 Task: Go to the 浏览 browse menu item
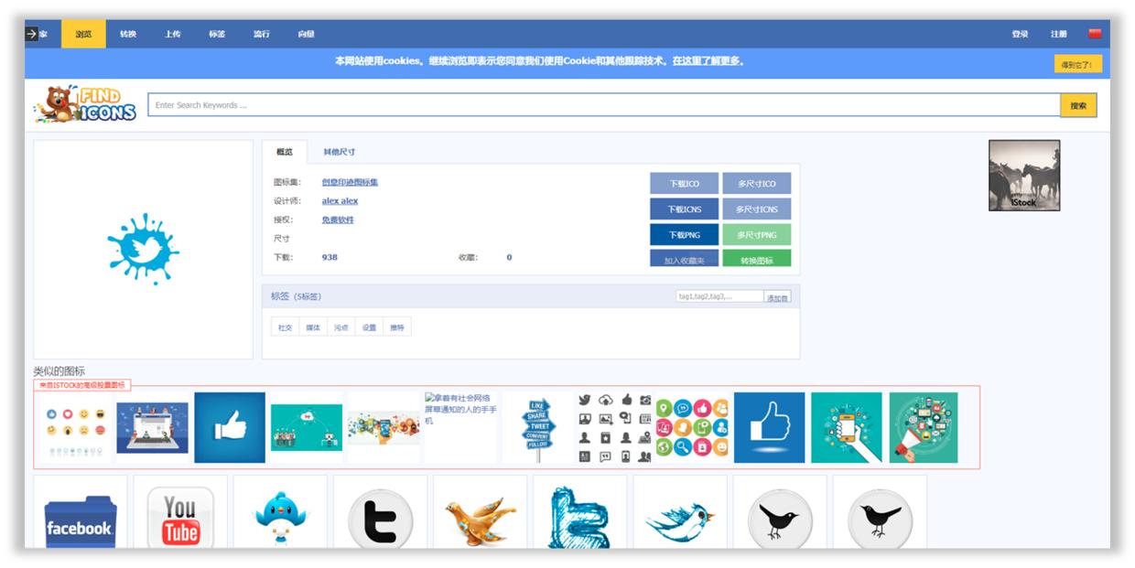tap(83, 34)
